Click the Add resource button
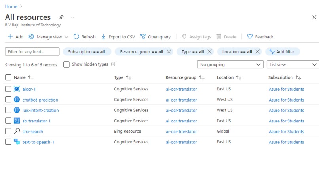 15,37
